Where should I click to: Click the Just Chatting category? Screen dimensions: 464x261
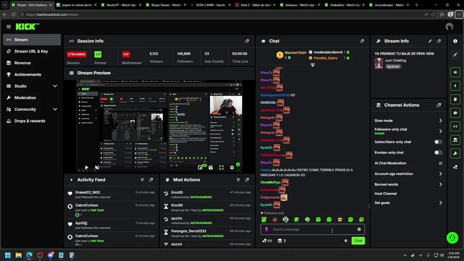395,61
